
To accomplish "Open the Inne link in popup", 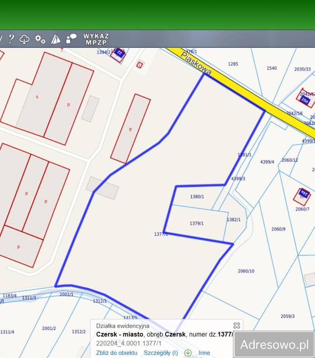I will tap(204, 353).
